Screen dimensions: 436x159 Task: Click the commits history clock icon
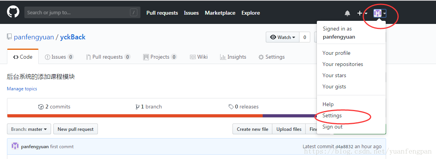click(41, 107)
